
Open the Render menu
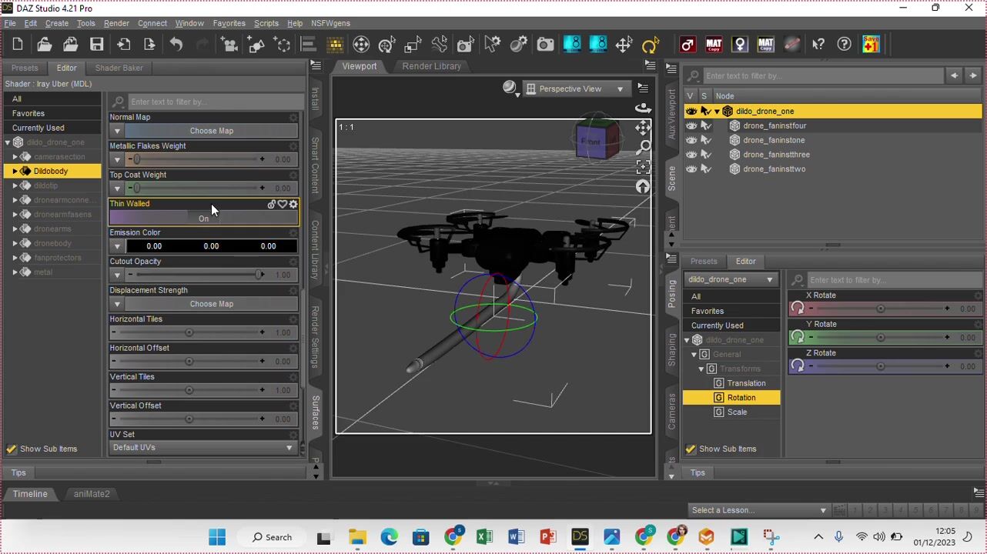click(116, 23)
